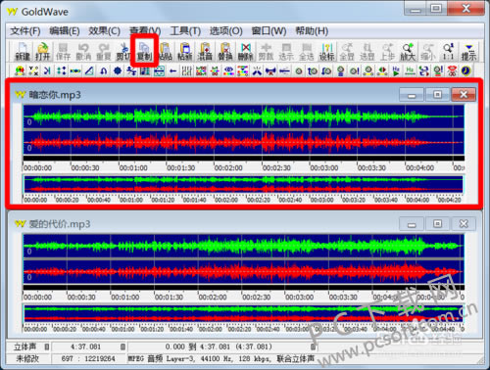Open the 效果(C) menu
Viewport: 490px width, 370px height.
(x=105, y=31)
